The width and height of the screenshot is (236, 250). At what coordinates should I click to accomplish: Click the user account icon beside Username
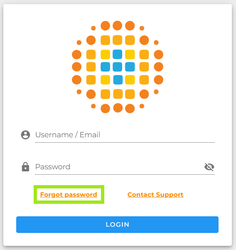tap(25, 135)
